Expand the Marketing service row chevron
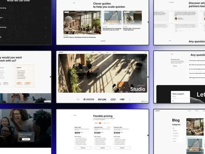Image resolution: width=205 pixels, height=154 pixels. point(46,27)
